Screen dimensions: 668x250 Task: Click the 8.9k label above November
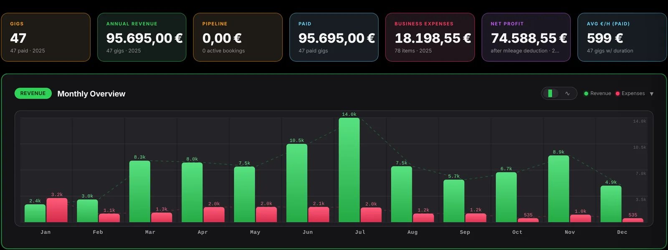point(559,152)
